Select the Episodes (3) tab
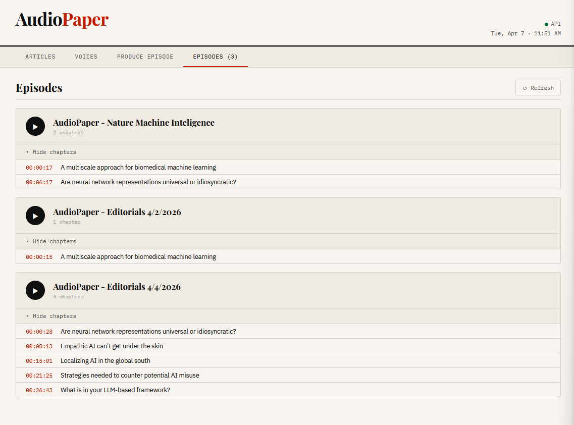Viewport: 574px width, 425px height. (215, 57)
